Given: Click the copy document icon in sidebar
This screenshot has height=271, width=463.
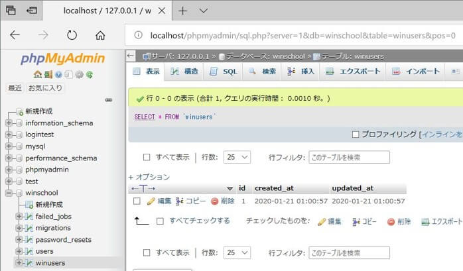Looking at the screenshot, I should click(x=68, y=74).
